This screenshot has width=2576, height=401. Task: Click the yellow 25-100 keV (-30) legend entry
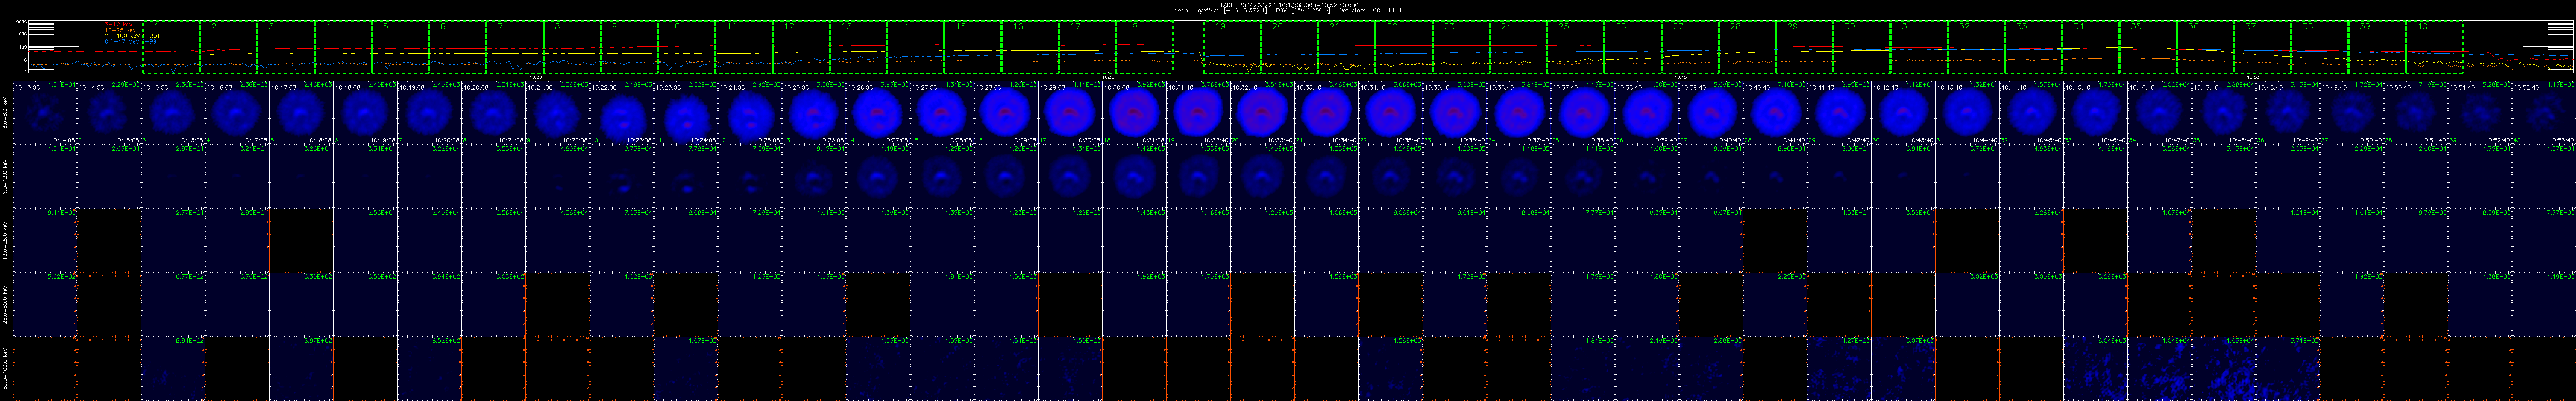[132, 36]
